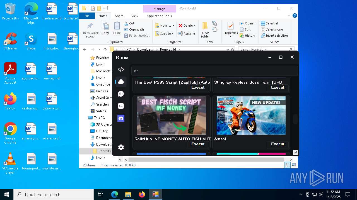Open the Copy to dropdown
Viewport: 357px width, 200px height.
[x=165, y=34]
